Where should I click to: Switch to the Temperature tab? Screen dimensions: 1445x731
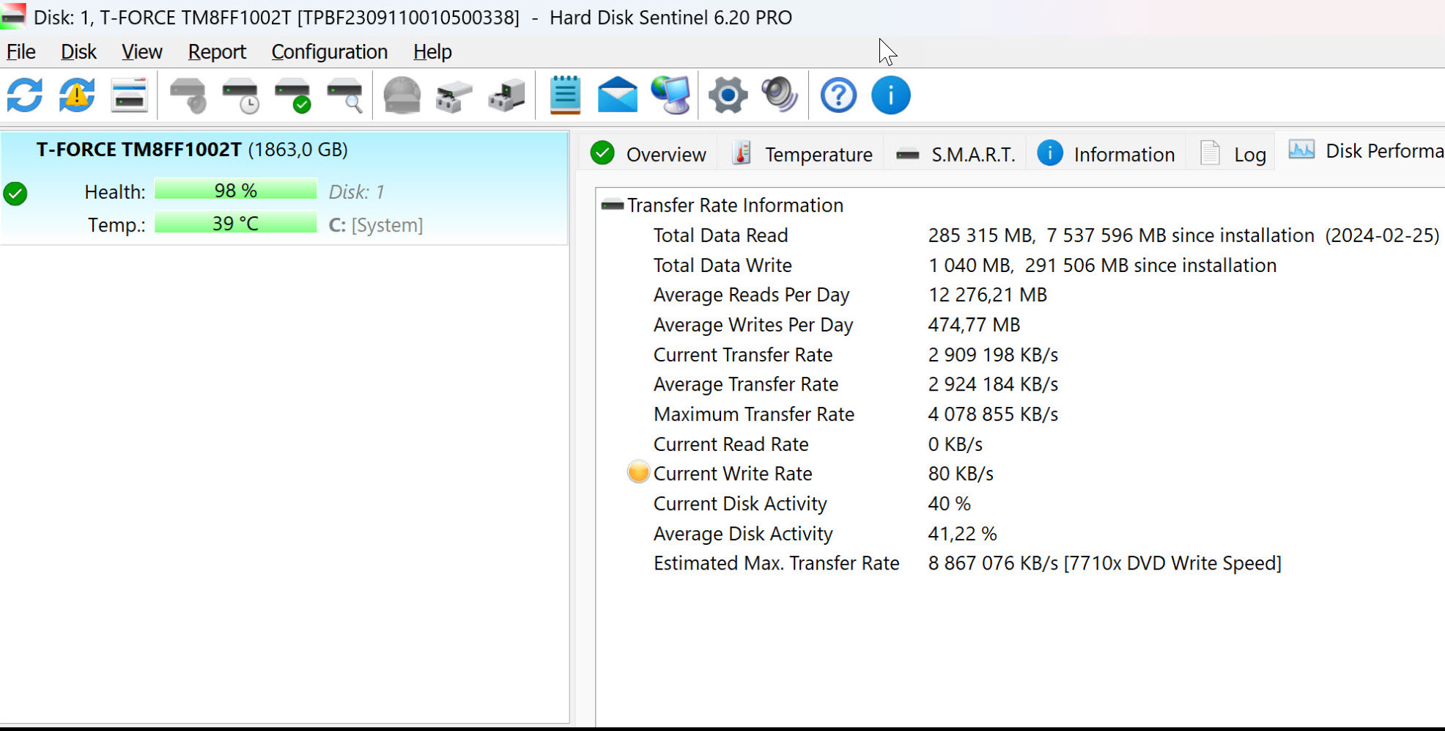point(802,154)
